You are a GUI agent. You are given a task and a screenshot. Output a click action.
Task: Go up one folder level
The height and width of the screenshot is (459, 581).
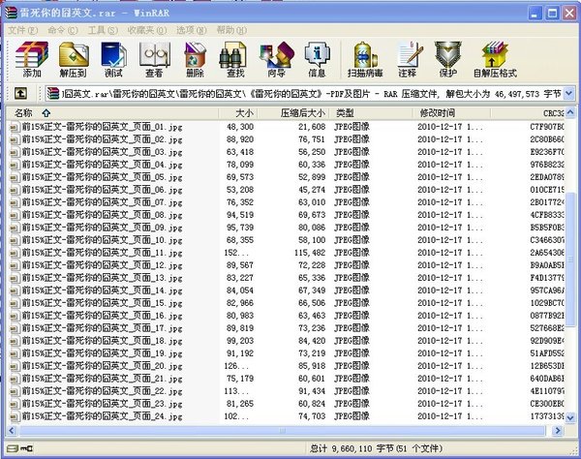point(20,93)
